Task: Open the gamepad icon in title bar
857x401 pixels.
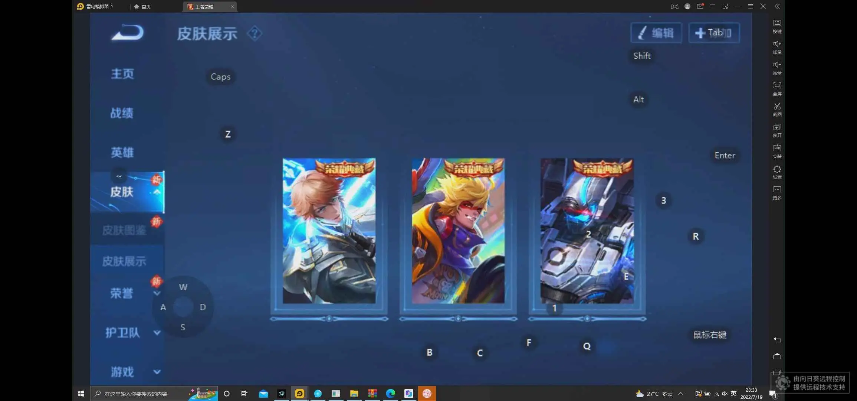Action: tap(674, 6)
